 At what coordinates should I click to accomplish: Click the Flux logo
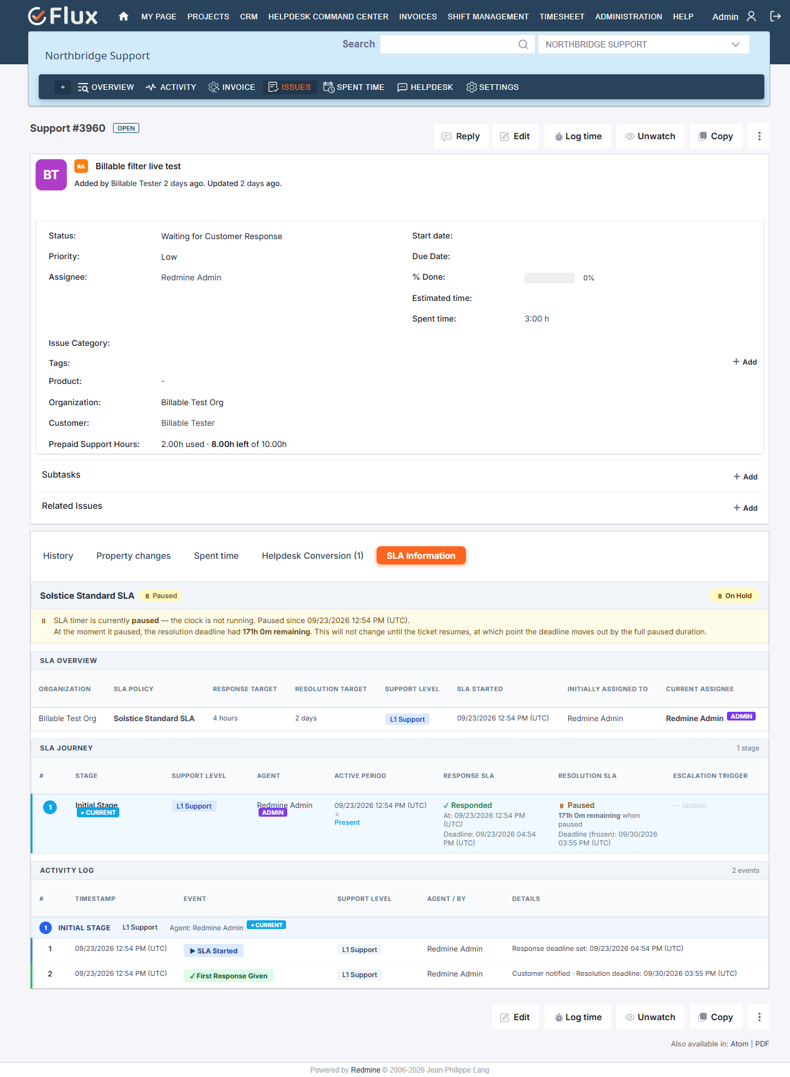click(63, 16)
